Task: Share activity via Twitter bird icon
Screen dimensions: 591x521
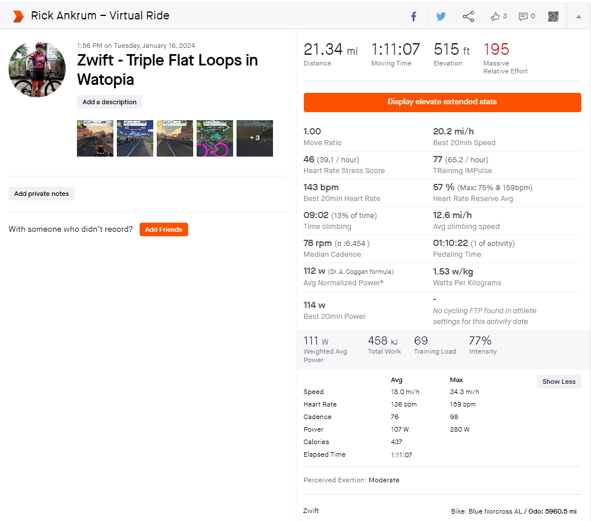Action: point(441,16)
